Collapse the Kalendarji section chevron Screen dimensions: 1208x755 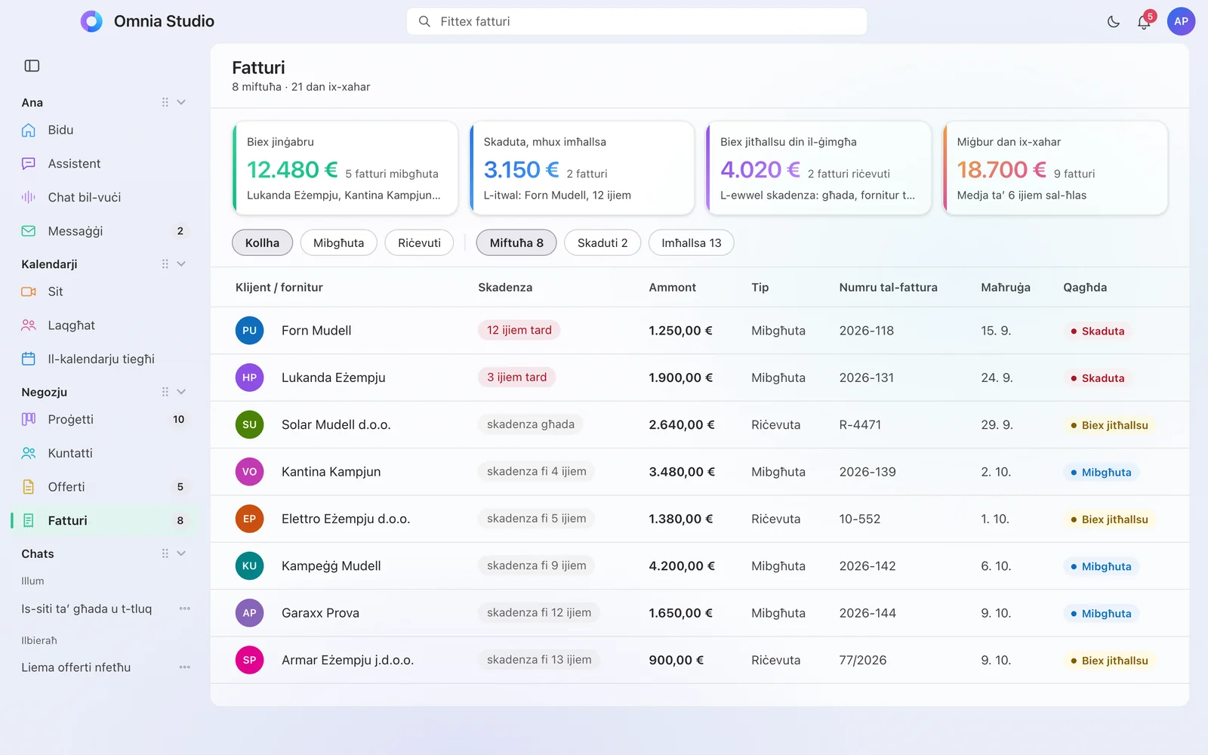(181, 263)
